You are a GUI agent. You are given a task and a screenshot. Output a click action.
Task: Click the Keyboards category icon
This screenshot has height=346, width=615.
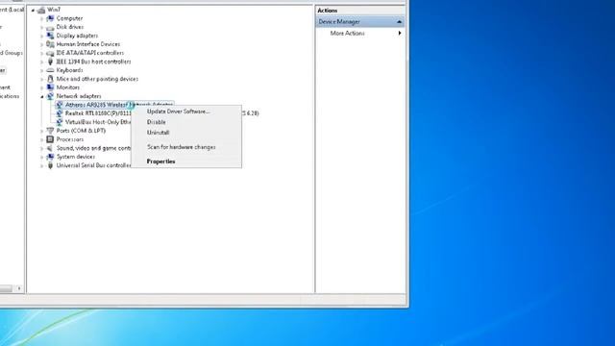(50, 70)
